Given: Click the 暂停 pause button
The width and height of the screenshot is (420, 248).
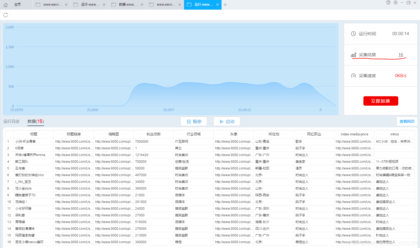Looking at the screenshot, I should click(194, 121).
